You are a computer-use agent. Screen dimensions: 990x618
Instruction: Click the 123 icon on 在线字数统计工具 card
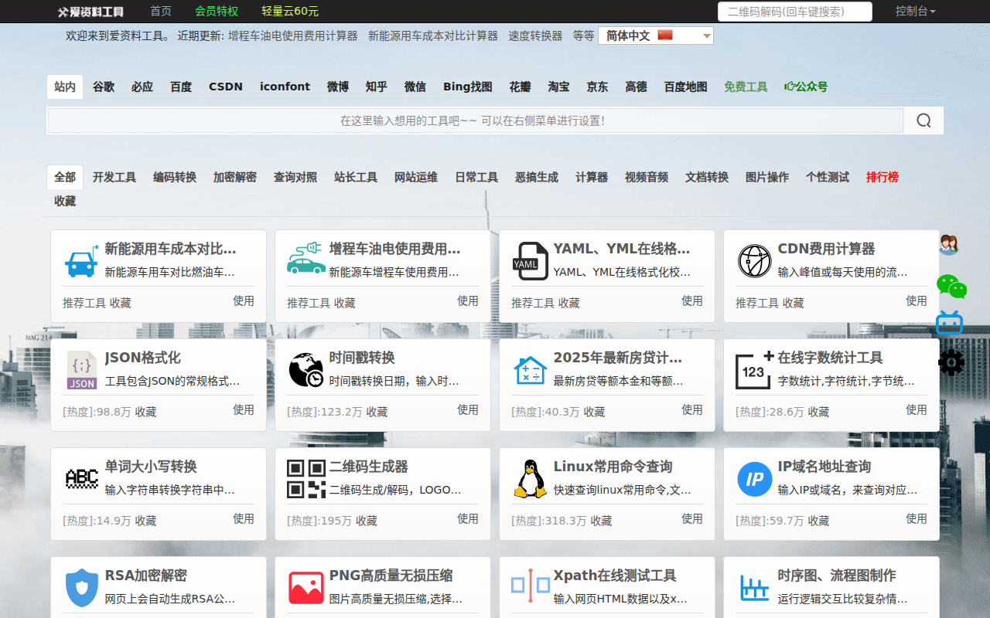pos(754,370)
